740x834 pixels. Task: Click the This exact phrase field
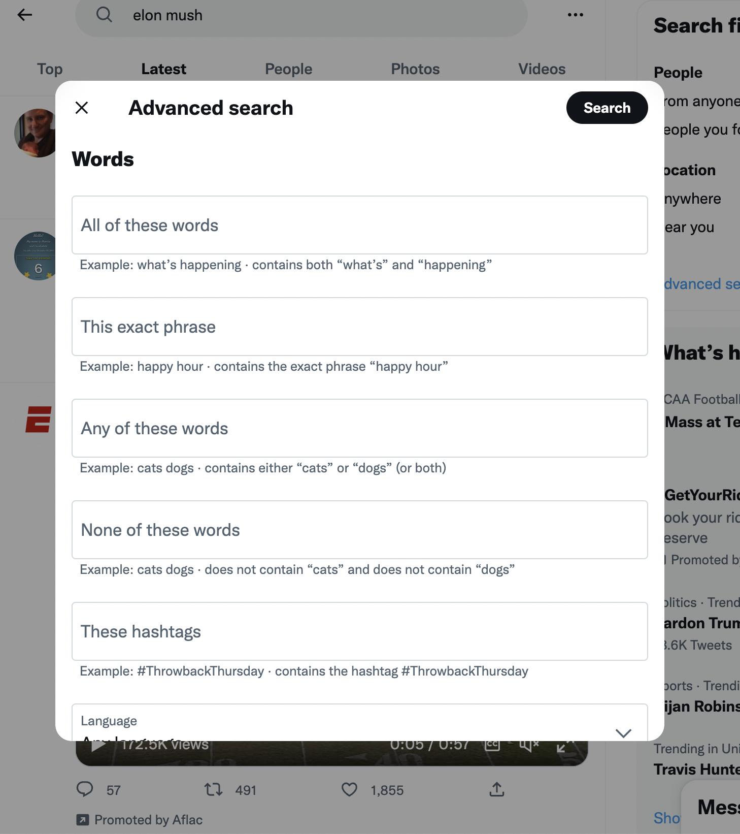360,327
